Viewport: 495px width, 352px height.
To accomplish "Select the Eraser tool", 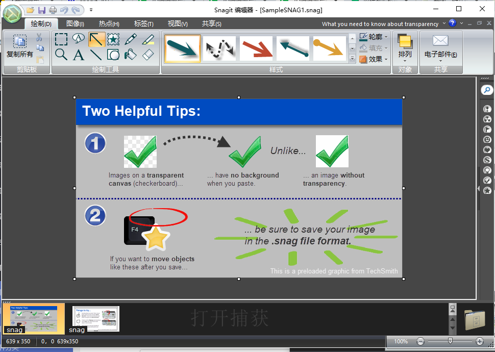I will click(147, 54).
